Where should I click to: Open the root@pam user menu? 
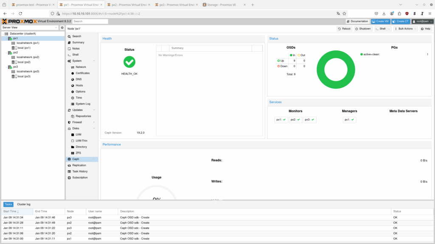pyautogui.click(x=422, y=21)
